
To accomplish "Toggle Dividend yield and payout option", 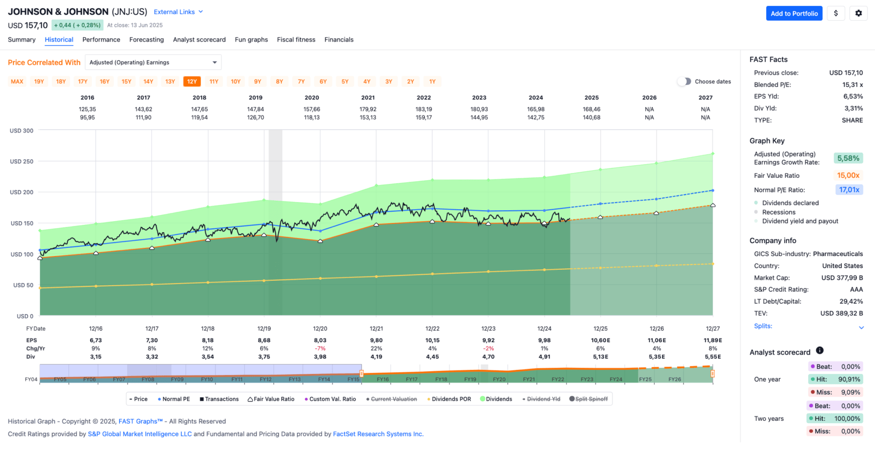I will [796, 221].
